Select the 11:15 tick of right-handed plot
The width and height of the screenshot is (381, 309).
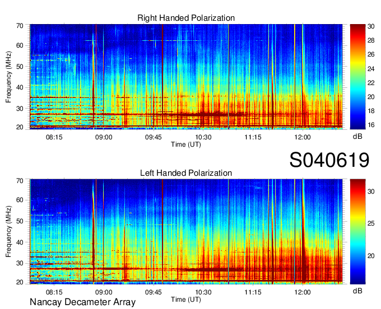click(x=253, y=137)
